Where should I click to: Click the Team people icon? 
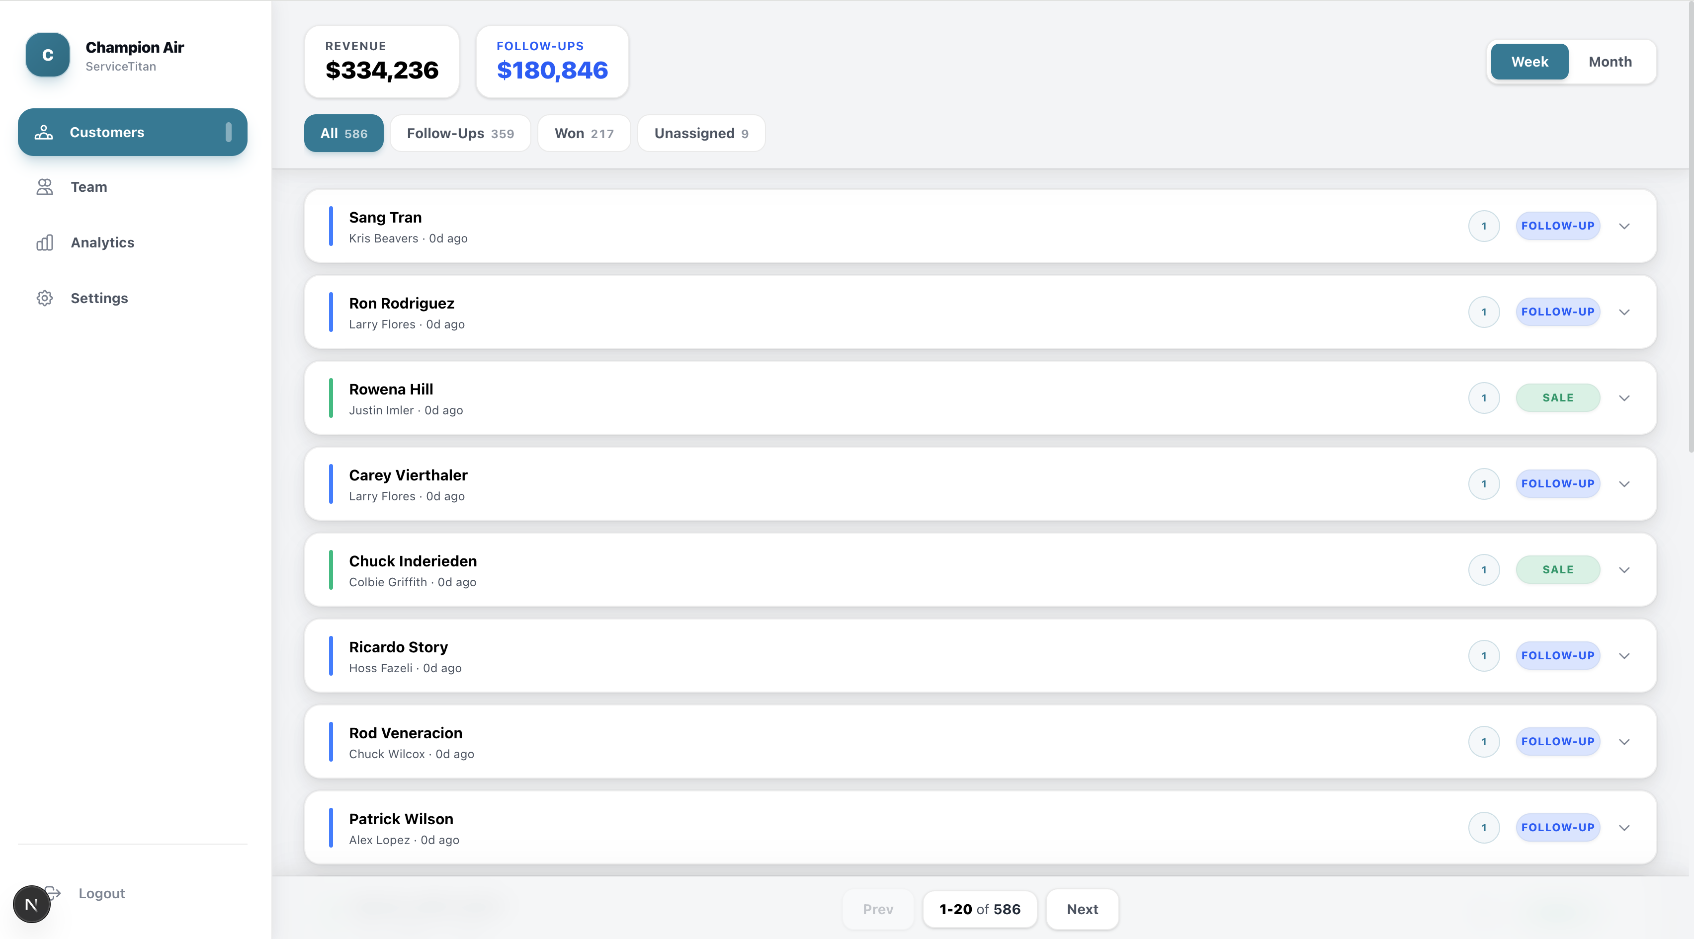point(45,187)
